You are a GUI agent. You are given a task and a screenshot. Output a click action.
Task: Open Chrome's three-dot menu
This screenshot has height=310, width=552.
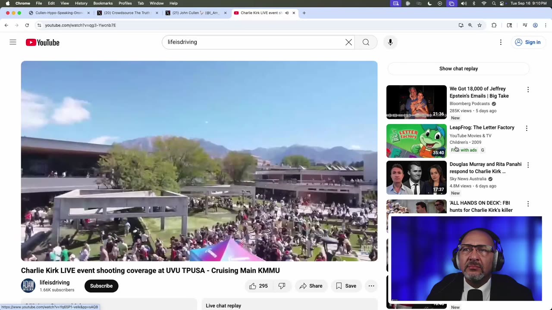(x=546, y=25)
